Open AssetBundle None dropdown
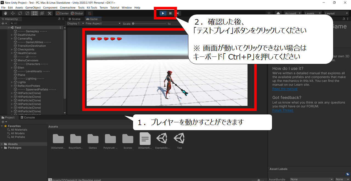This screenshot has width=351, height=181. pyautogui.click(x=312, y=179)
